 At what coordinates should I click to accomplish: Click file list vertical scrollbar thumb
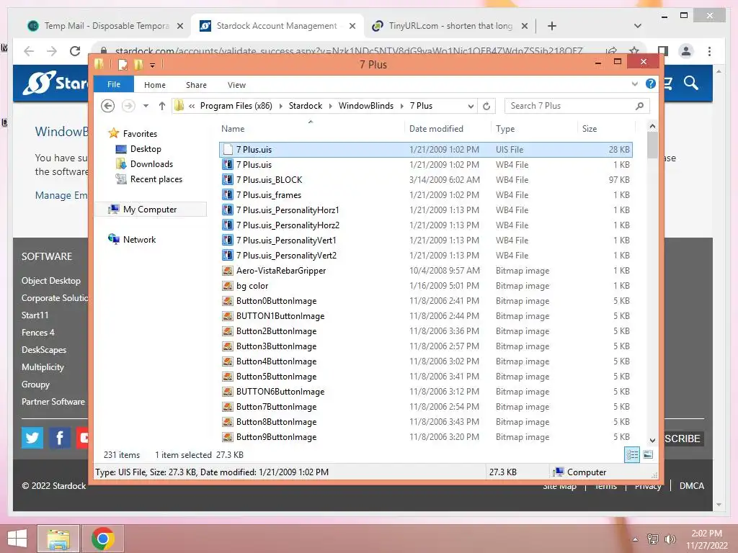pyautogui.click(x=652, y=145)
